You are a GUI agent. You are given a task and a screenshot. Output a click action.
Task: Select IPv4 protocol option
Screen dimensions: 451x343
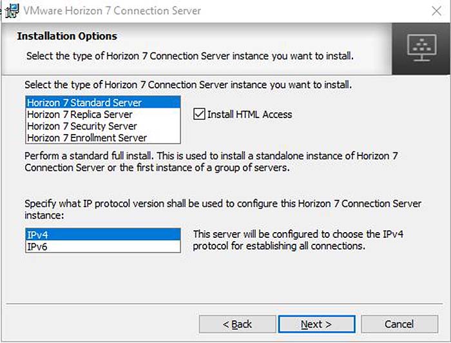[x=103, y=235]
